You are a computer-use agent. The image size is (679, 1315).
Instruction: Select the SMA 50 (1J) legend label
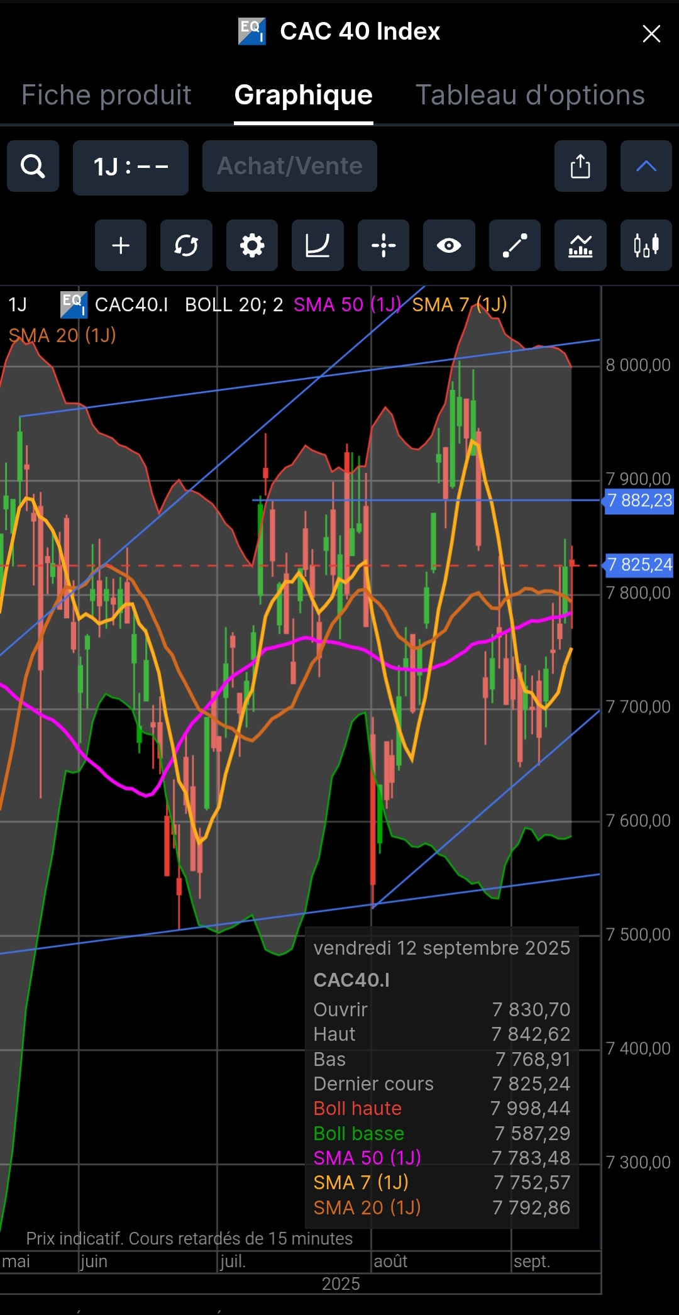347,304
